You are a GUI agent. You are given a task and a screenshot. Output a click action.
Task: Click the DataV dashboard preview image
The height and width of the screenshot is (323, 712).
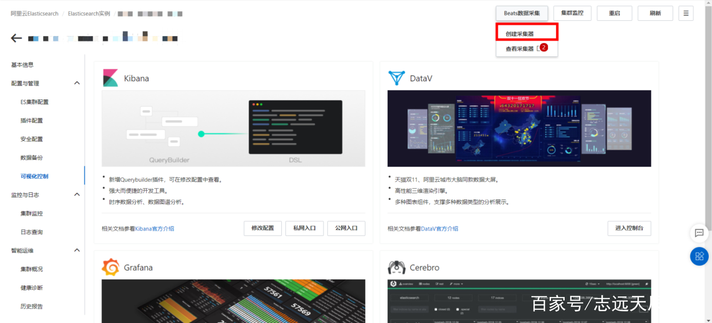point(519,128)
